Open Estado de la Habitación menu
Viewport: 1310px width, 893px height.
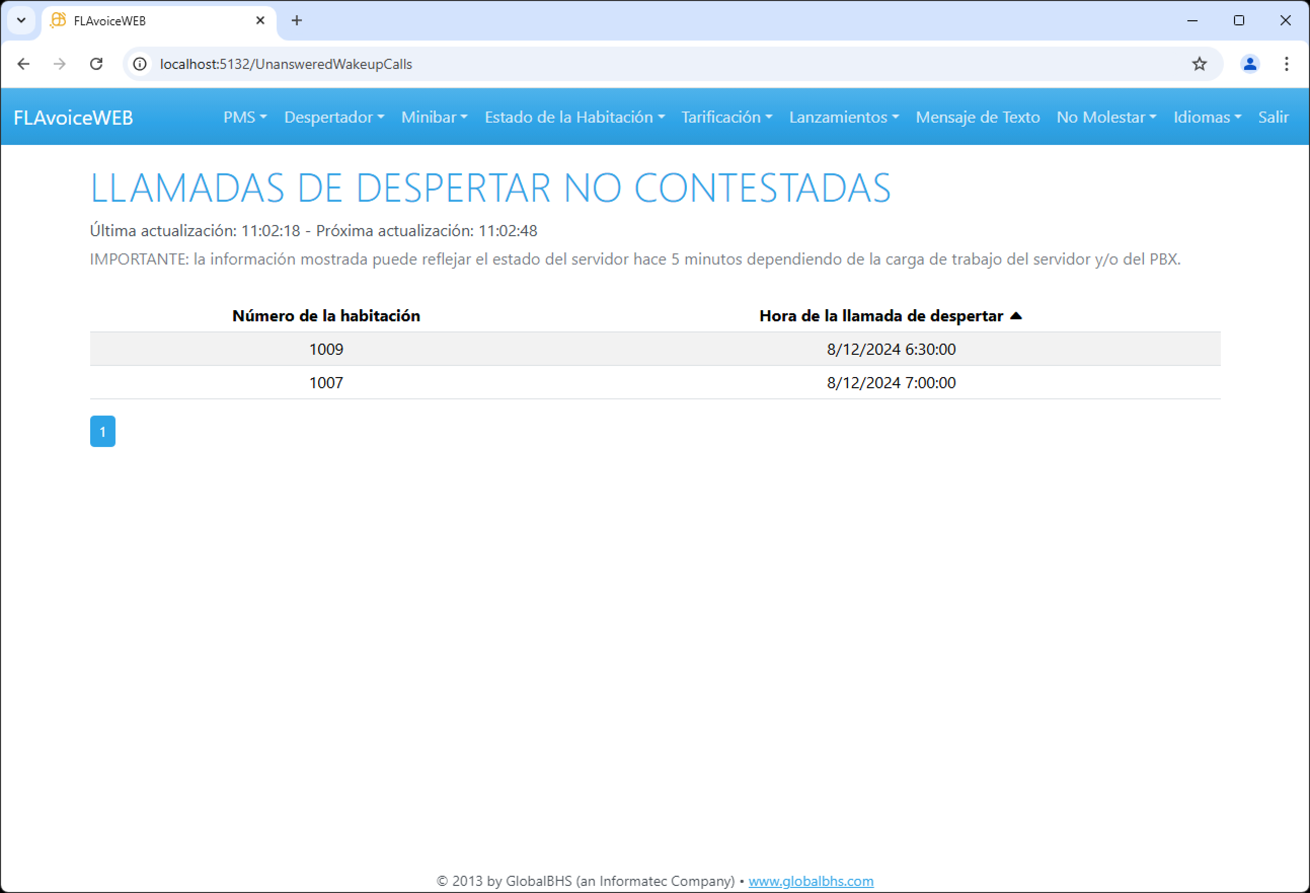click(574, 118)
